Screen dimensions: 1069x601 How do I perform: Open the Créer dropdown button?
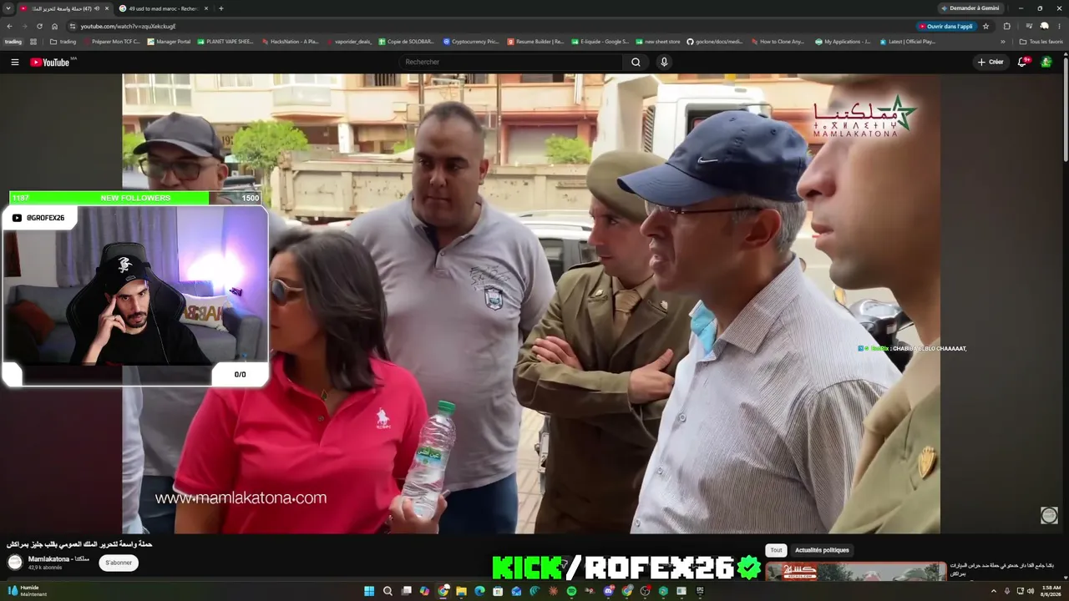tap(990, 62)
